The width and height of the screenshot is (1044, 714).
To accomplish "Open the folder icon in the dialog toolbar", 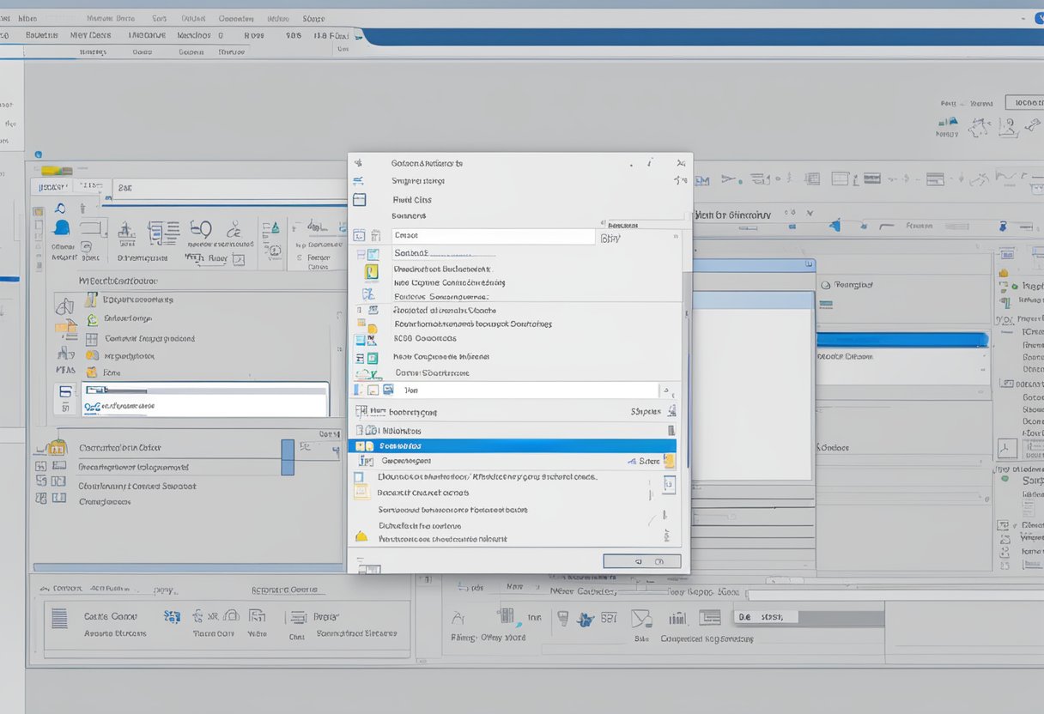I will point(360,199).
